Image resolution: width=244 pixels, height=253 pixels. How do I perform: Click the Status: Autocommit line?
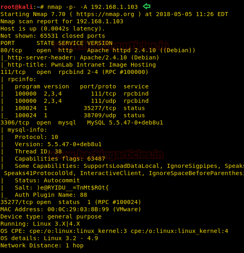47,180
